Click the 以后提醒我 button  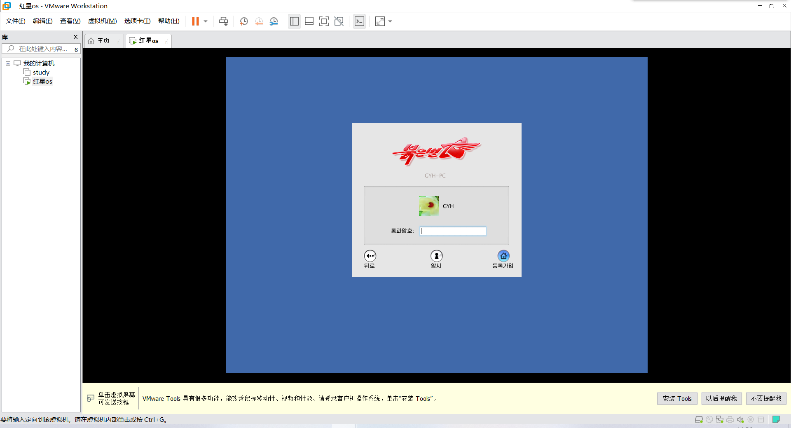point(721,398)
